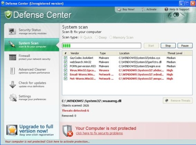This screenshot has height=145, width=196.
Task: Click the Buy Now cart icon
Action: (x=119, y=9)
